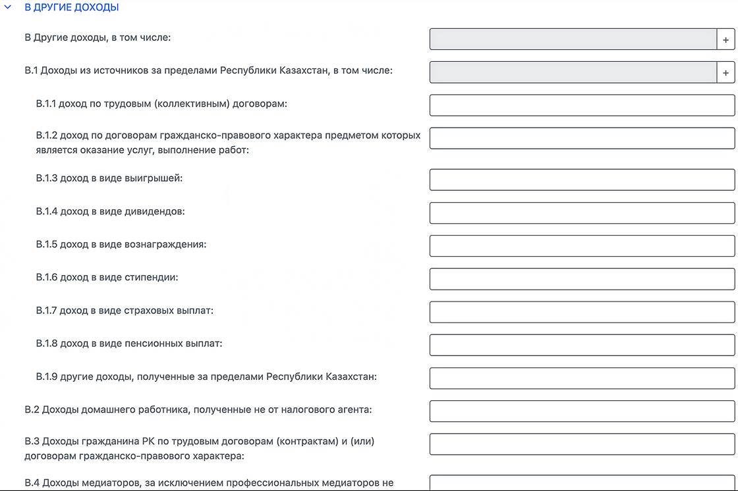This screenshot has width=738, height=491.
Task: Click the В.1.1 трудовым договорам income field
Action: click(x=582, y=105)
